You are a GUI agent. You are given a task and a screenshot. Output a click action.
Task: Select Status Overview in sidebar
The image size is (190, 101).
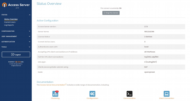pos(11,19)
